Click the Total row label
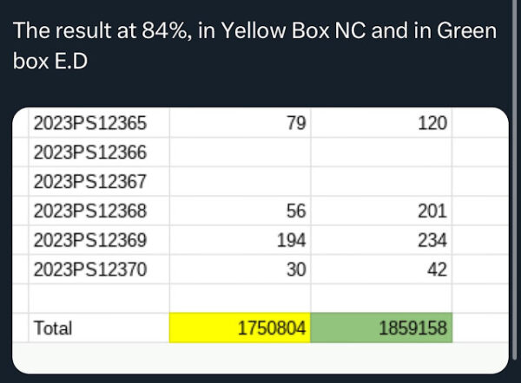This screenshot has width=521, height=383. (x=53, y=328)
